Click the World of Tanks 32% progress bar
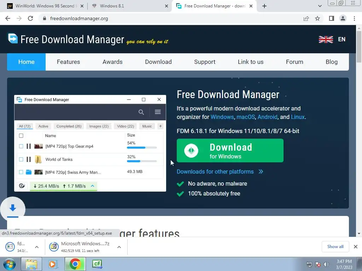 142,161
